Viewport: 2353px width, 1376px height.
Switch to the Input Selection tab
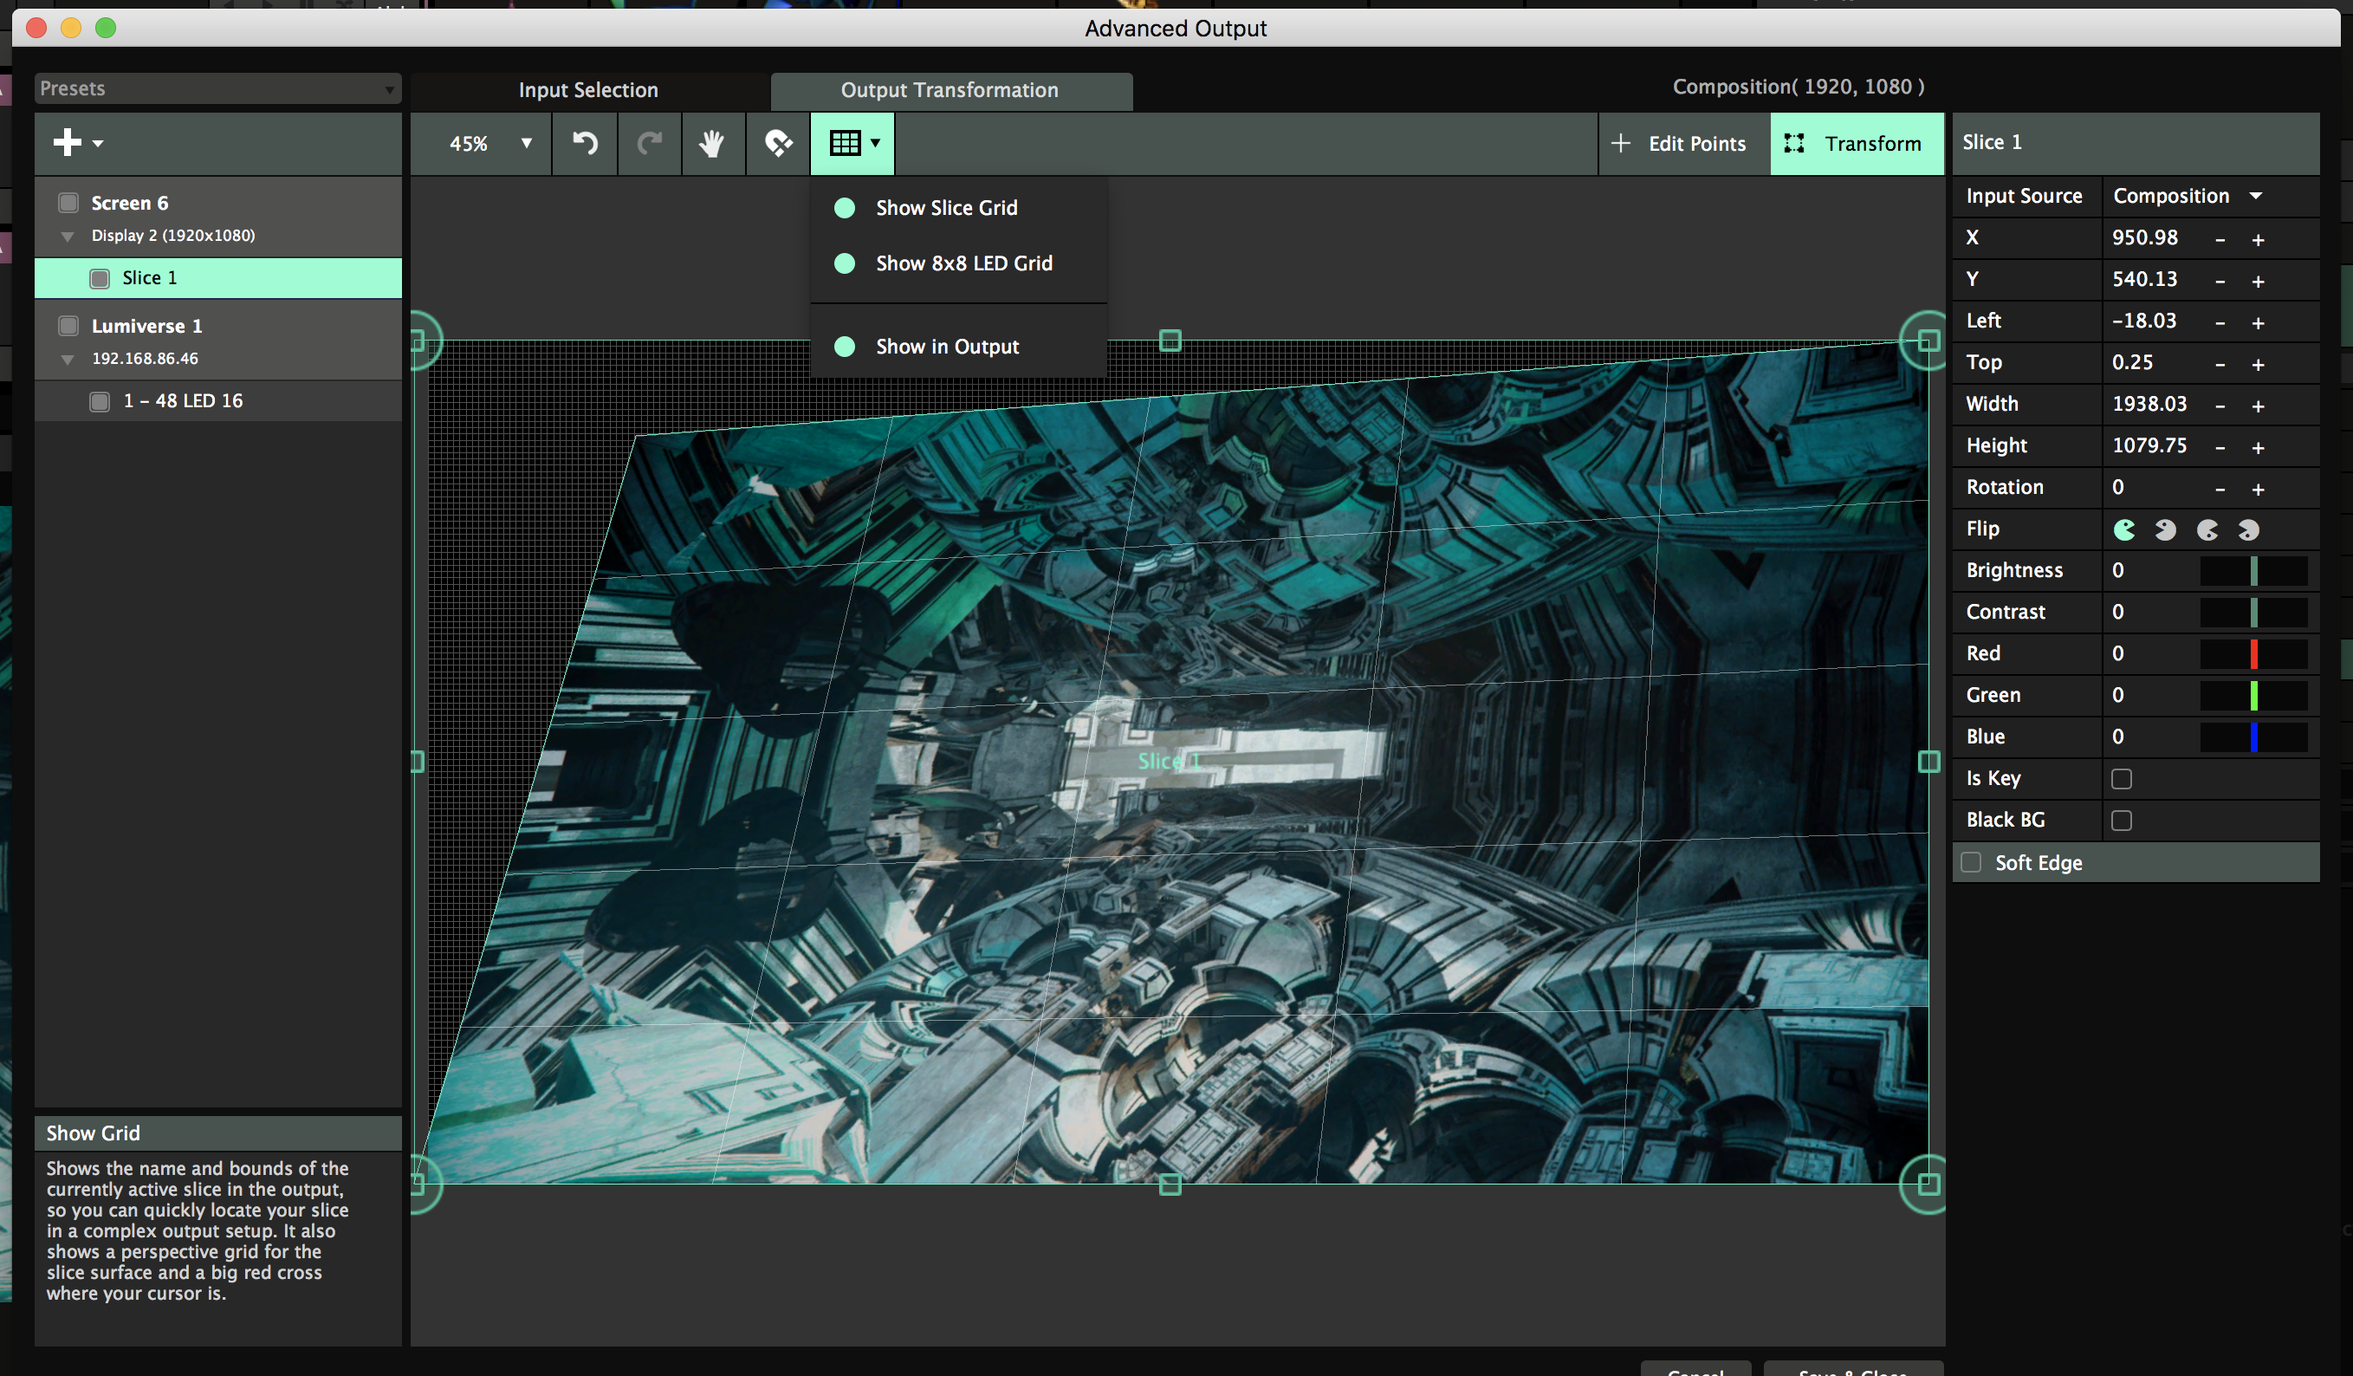coord(588,89)
